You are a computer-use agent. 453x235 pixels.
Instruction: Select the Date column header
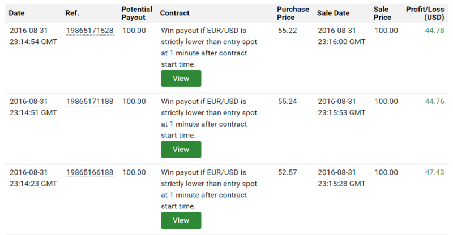pos(17,13)
